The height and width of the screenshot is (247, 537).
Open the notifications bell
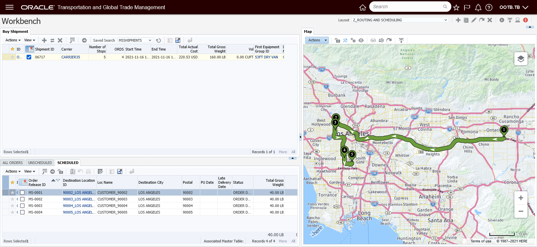pos(478,7)
